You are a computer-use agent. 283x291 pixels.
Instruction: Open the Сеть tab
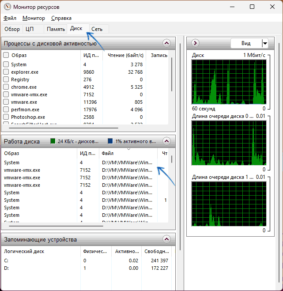(97, 29)
